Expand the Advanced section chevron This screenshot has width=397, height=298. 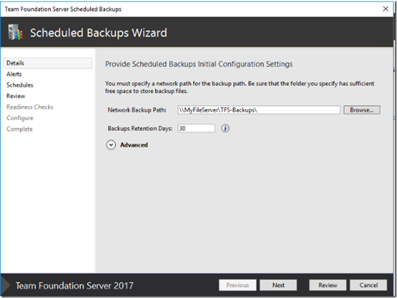pyautogui.click(x=111, y=145)
